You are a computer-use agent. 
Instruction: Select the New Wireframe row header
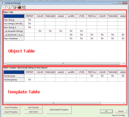point(14,39)
